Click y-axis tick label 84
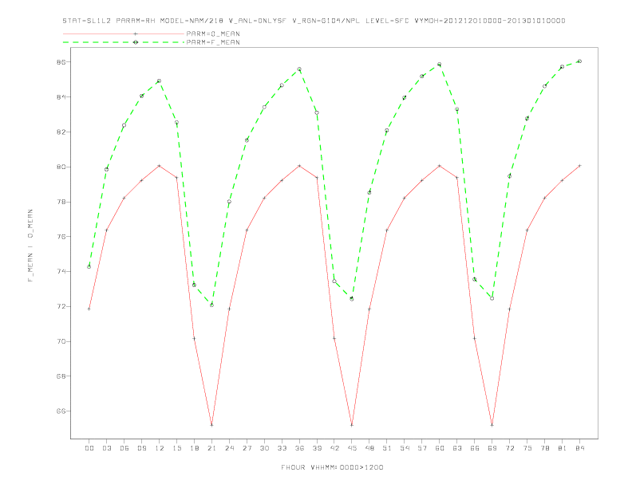Screen dimensions: 632x488 [61, 97]
